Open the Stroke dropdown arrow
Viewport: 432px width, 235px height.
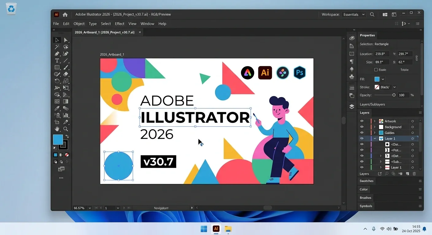(395, 87)
